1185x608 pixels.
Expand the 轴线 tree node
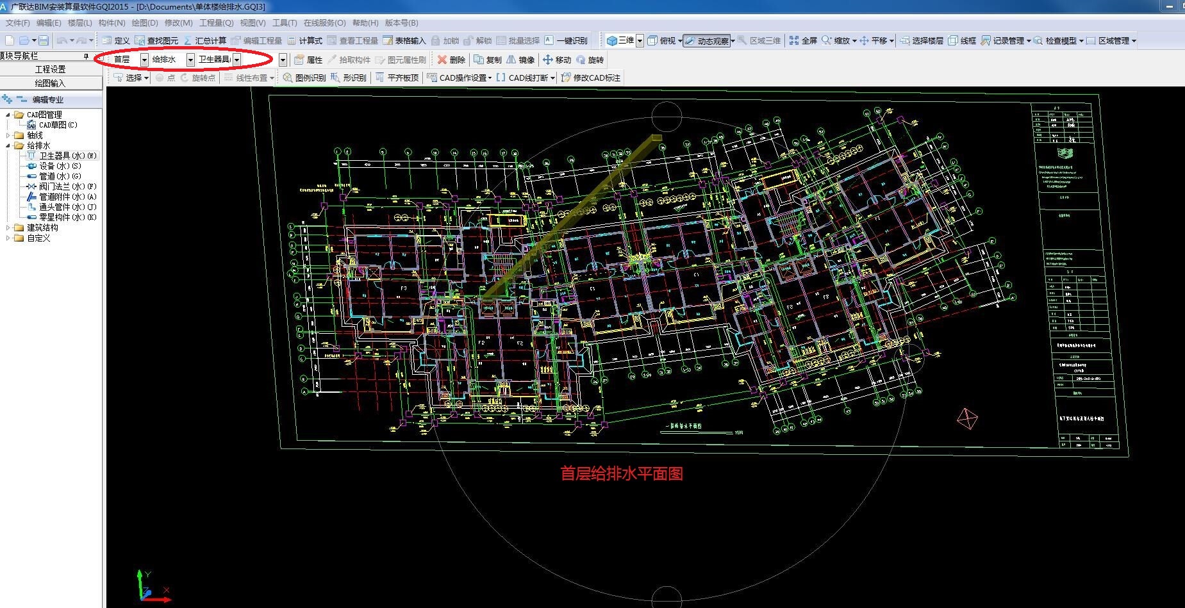8,135
